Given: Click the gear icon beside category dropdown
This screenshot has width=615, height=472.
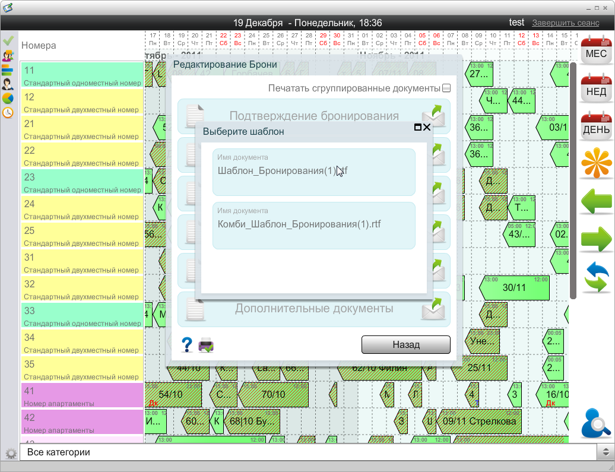Looking at the screenshot, I should tap(10, 453).
